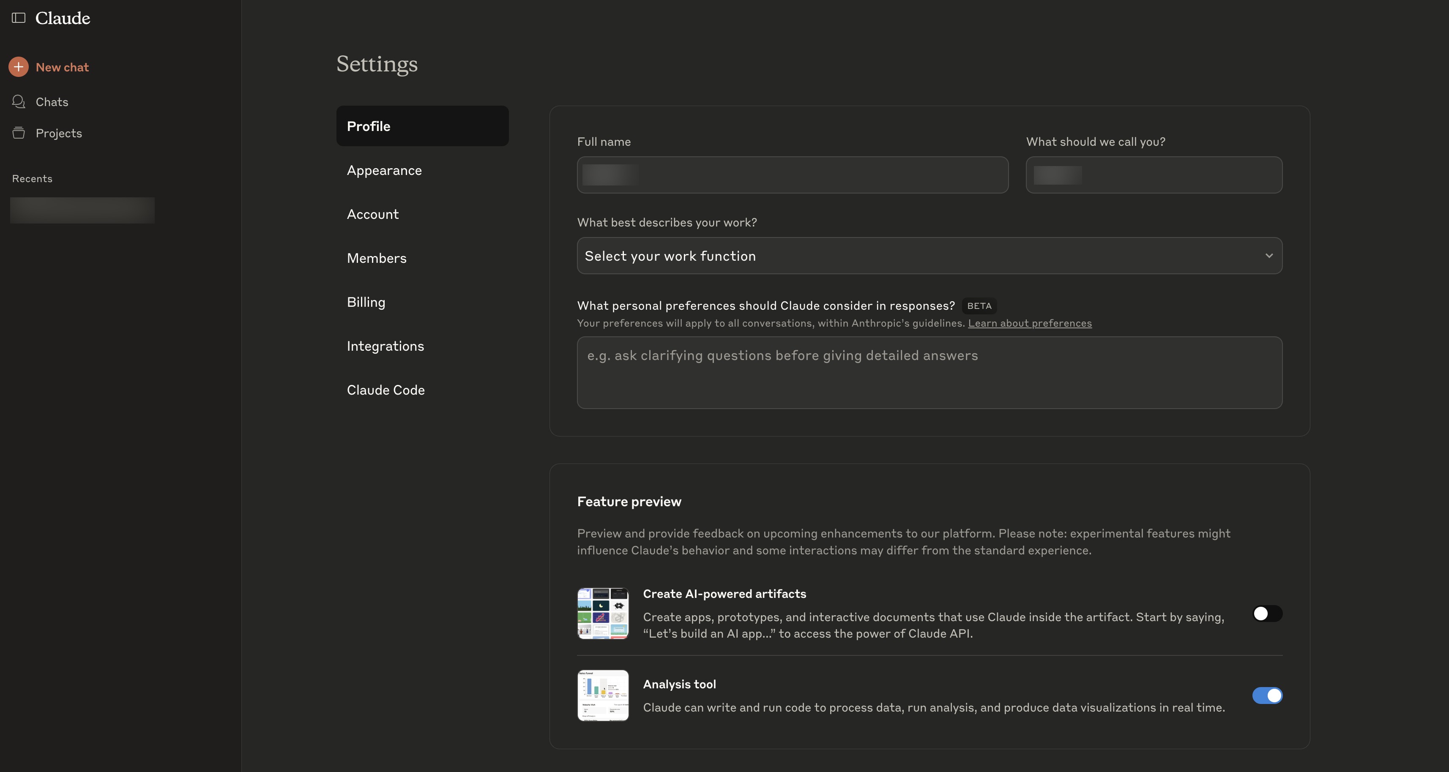Select the Claude Code settings tab
Viewport: 1449px width, 772px height.
(x=386, y=390)
